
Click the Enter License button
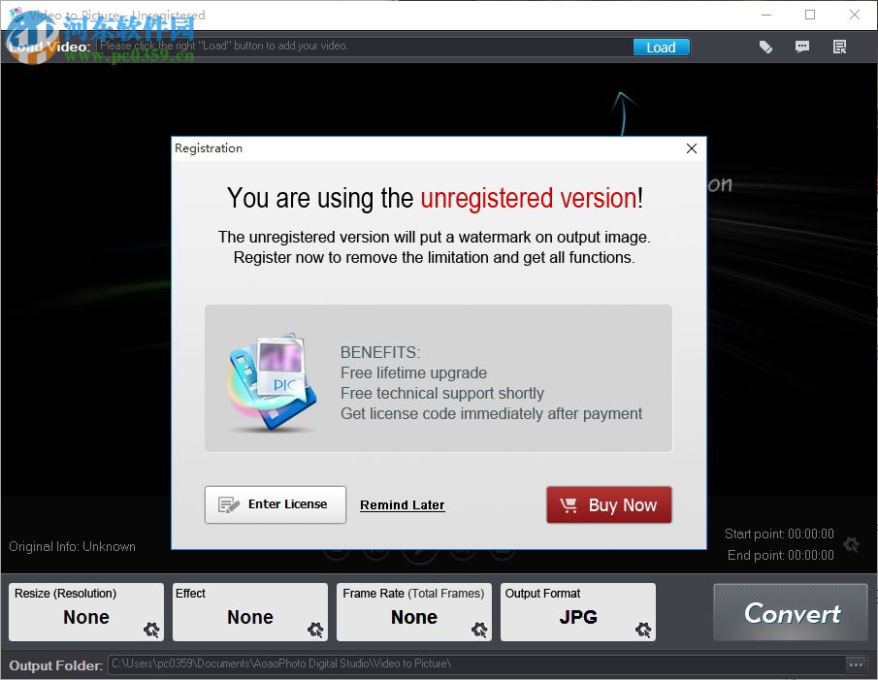276,504
